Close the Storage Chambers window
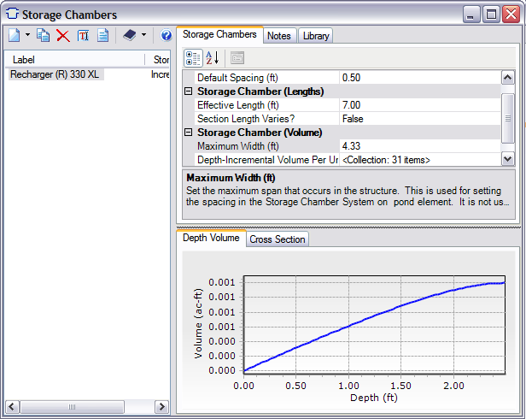Viewport: 526px width, 419px height. click(x=511, y=15)
